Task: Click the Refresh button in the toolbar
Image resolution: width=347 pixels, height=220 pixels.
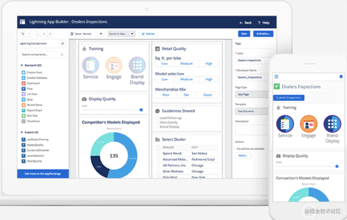Action: pyautogui.click(x=148, y=34)
